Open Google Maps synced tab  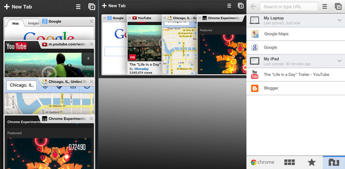(296, 34)
